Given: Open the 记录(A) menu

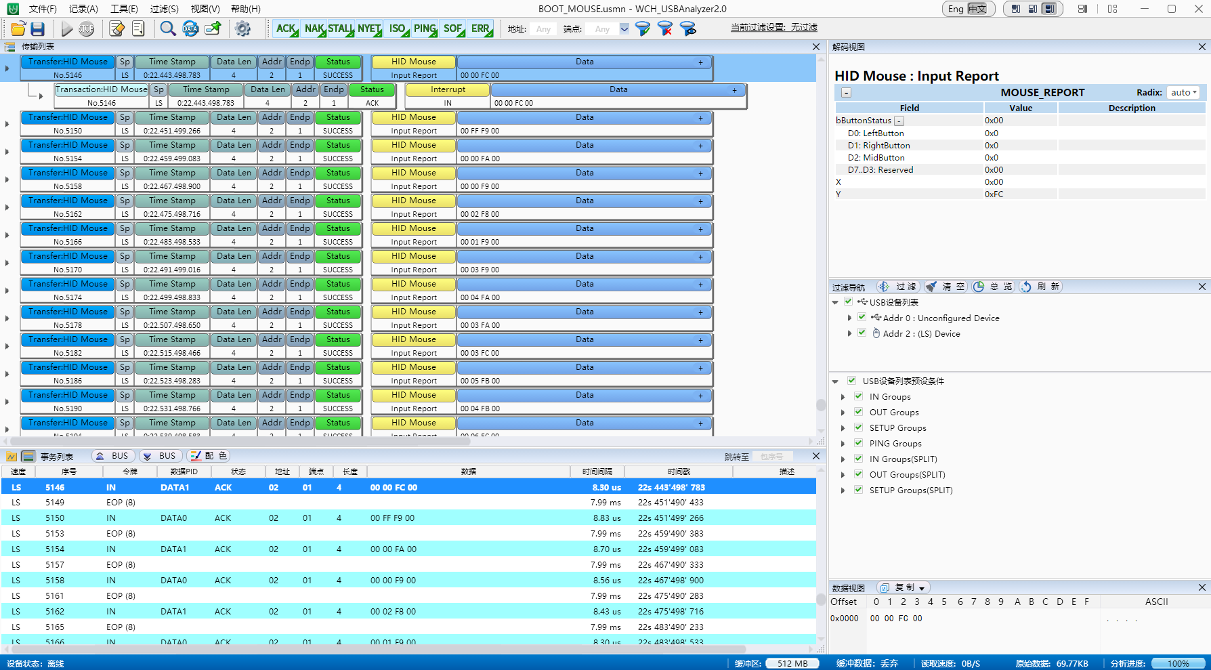Looking at the screenshot, I should (83, 9).
